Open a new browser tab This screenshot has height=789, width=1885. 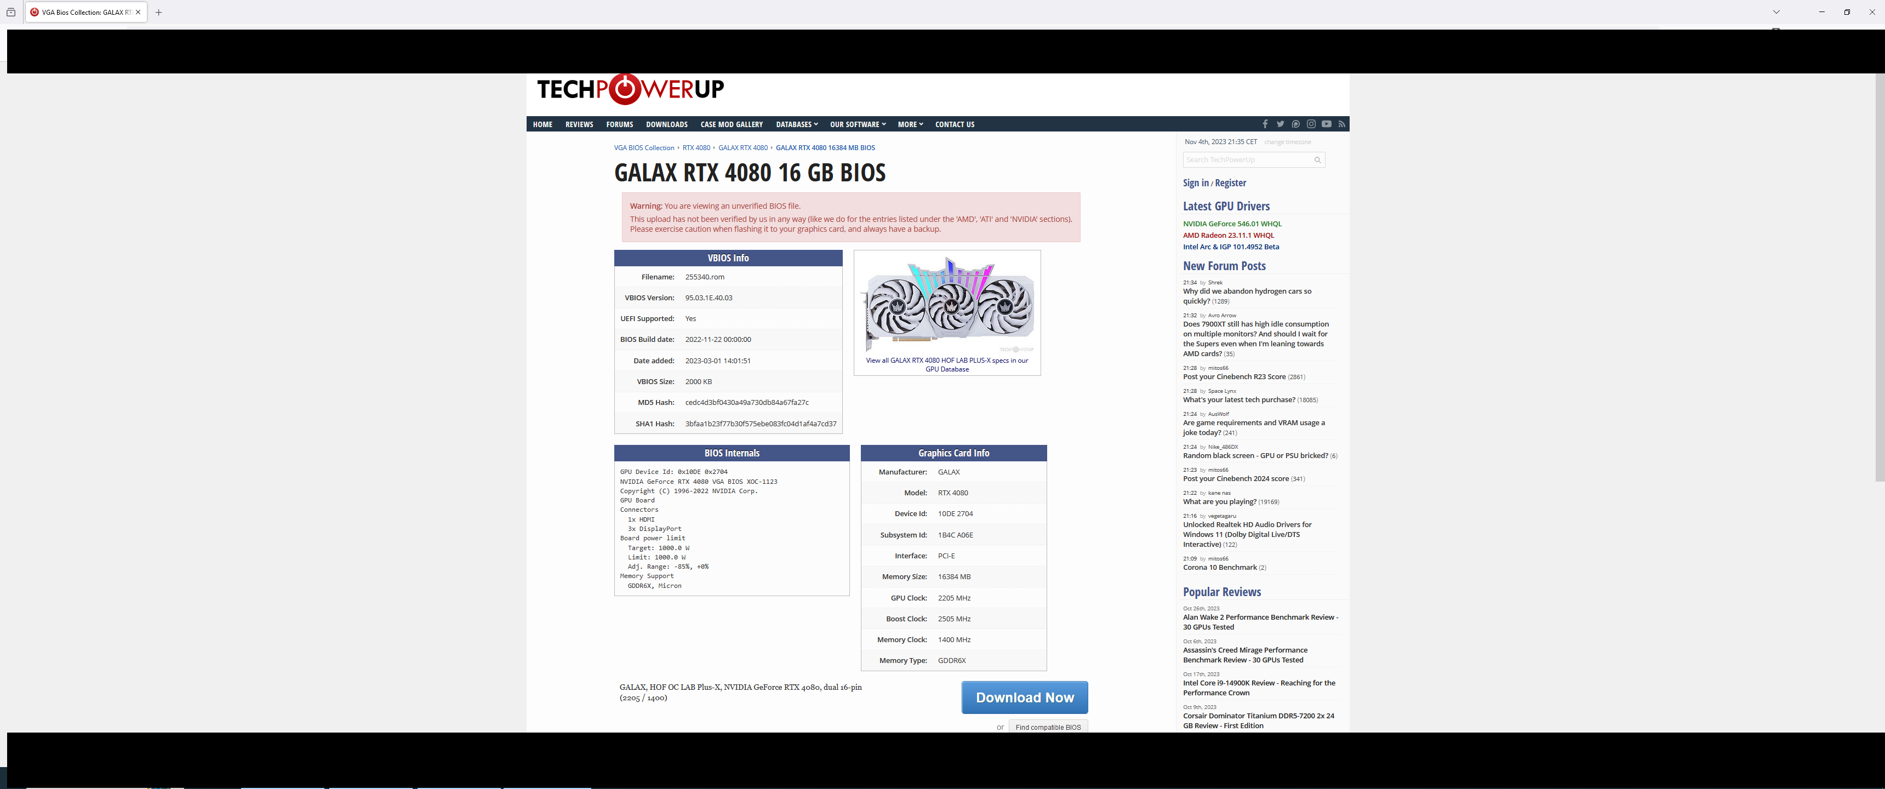[159, 13]
